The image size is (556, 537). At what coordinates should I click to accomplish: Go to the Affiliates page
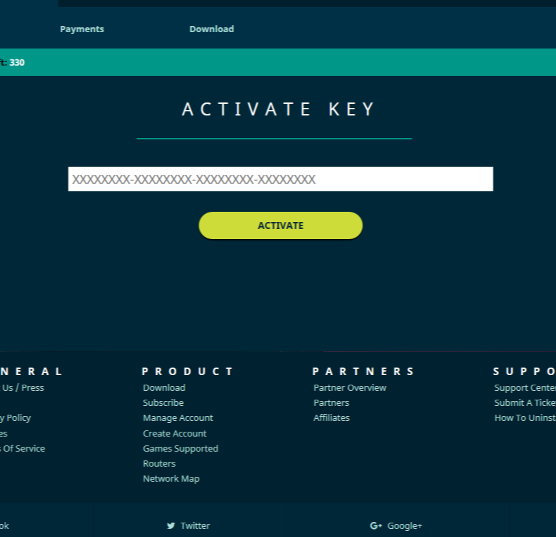click(x=331, y=417)
